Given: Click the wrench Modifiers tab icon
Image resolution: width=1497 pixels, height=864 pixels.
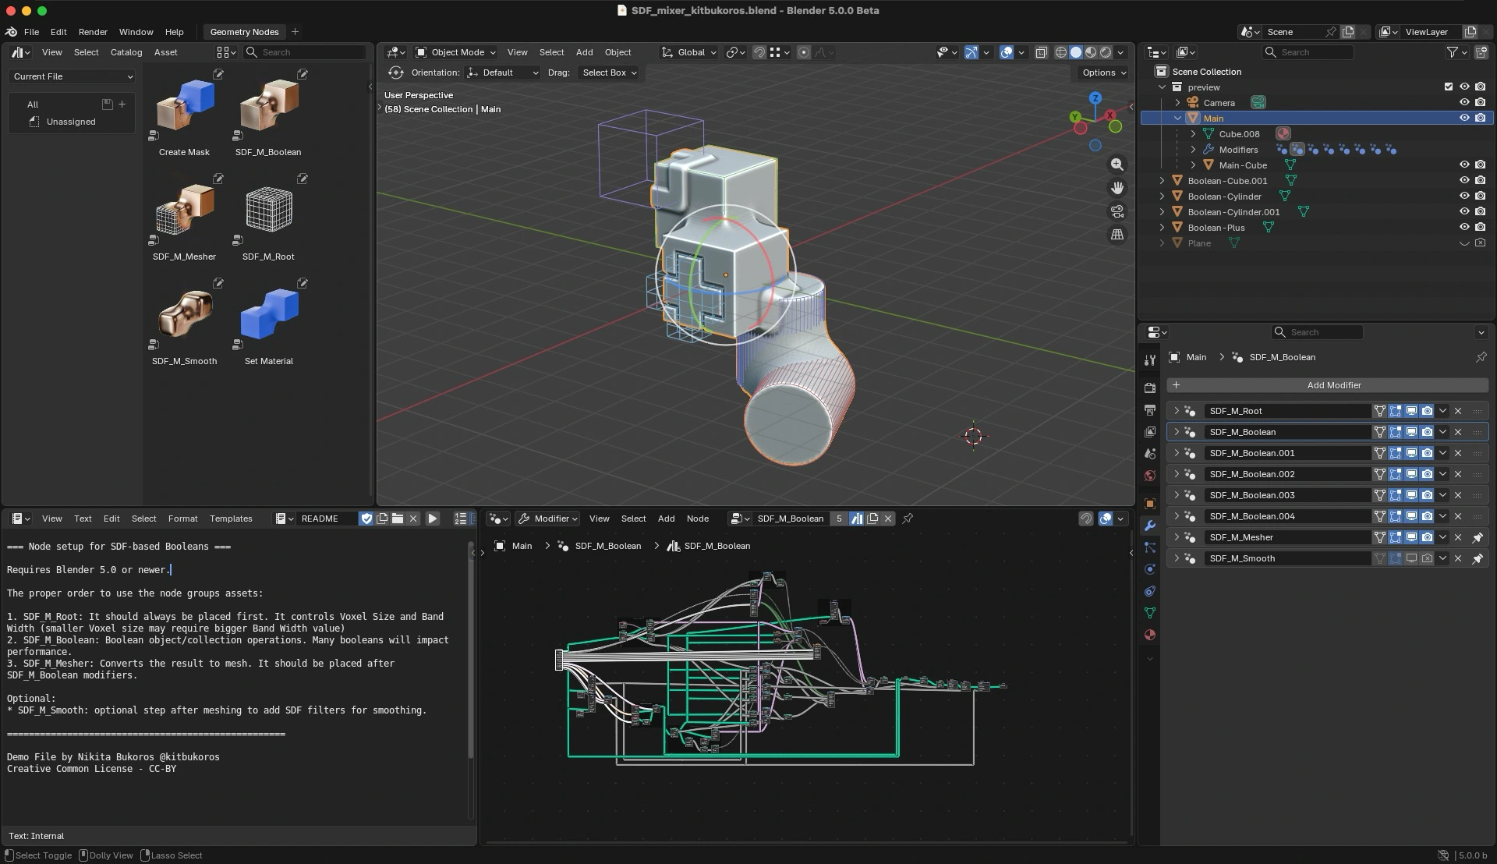Looking at the screenshot, I should (1151, 526).
